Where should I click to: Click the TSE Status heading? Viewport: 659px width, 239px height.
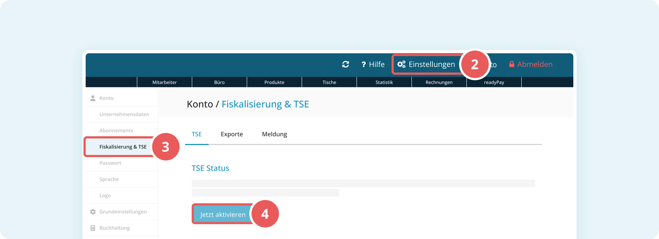(x=210, y=168)
